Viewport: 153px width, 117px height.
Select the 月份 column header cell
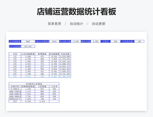pos(15,54)
